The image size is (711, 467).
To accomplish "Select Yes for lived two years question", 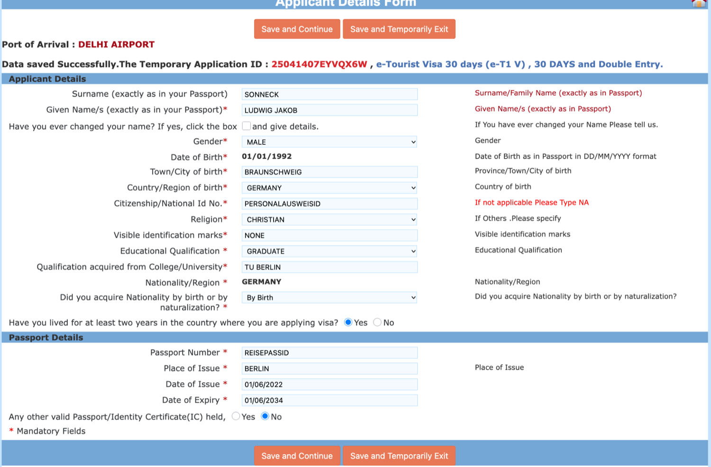I will point(348,322).
